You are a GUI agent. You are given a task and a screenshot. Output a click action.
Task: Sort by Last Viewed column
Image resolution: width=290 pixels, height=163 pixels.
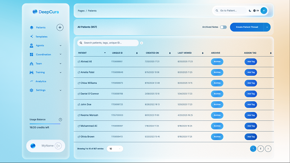point(203,53)
